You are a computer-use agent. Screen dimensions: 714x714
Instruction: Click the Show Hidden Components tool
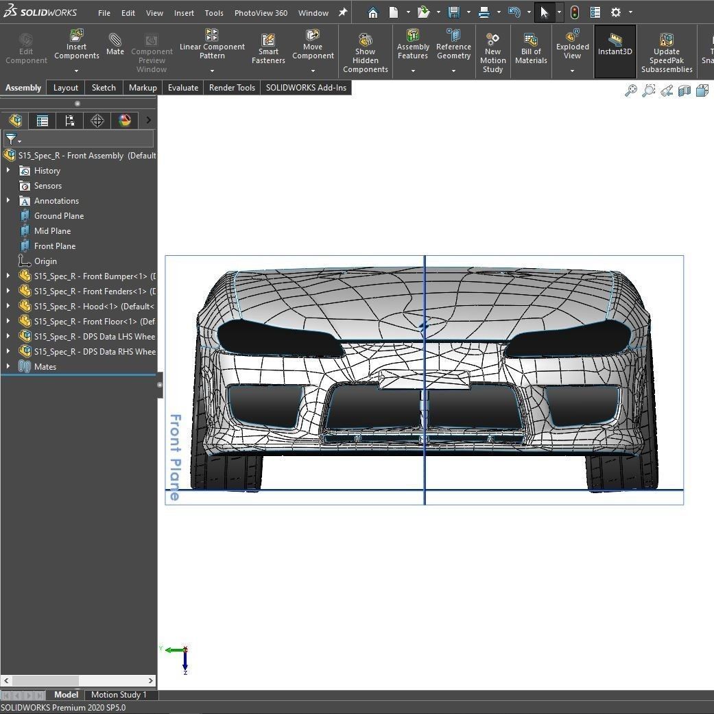[x=365, y=48]
